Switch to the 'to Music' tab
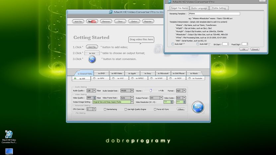Screen dimensions: 276x155 click(194, 73)
